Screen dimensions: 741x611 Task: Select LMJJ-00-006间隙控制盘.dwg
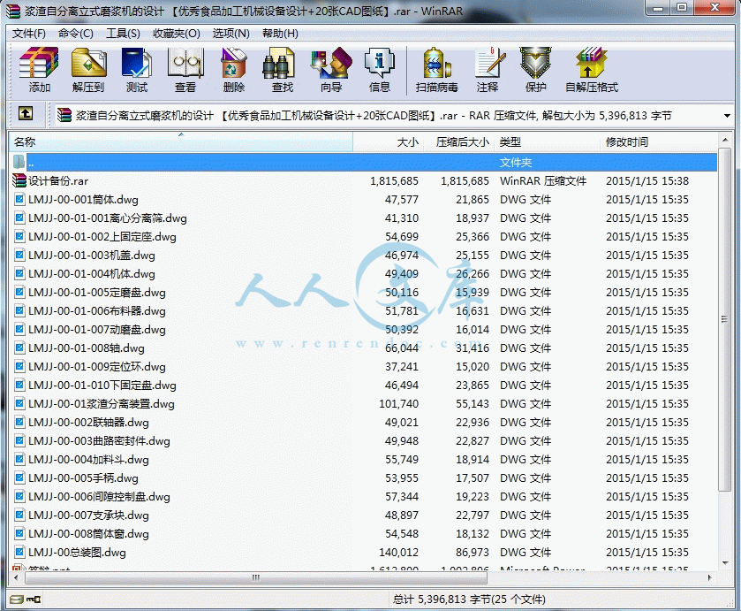[99, 496]
